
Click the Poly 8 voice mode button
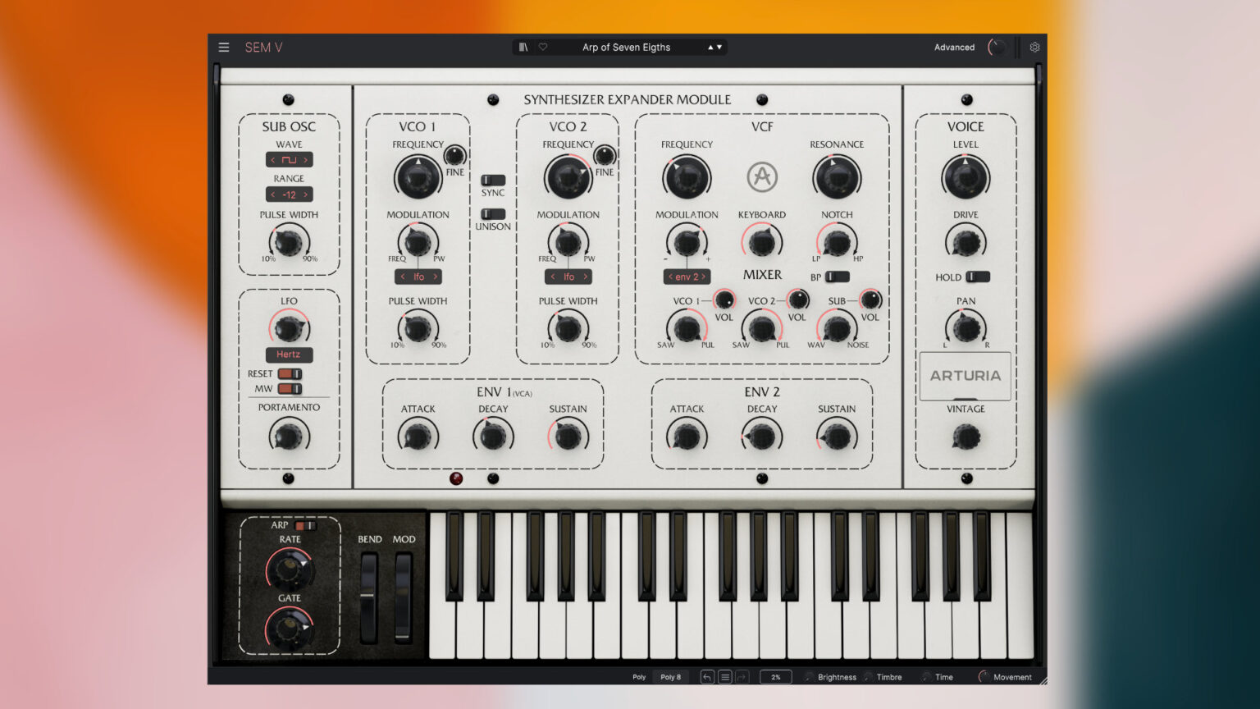670,677
